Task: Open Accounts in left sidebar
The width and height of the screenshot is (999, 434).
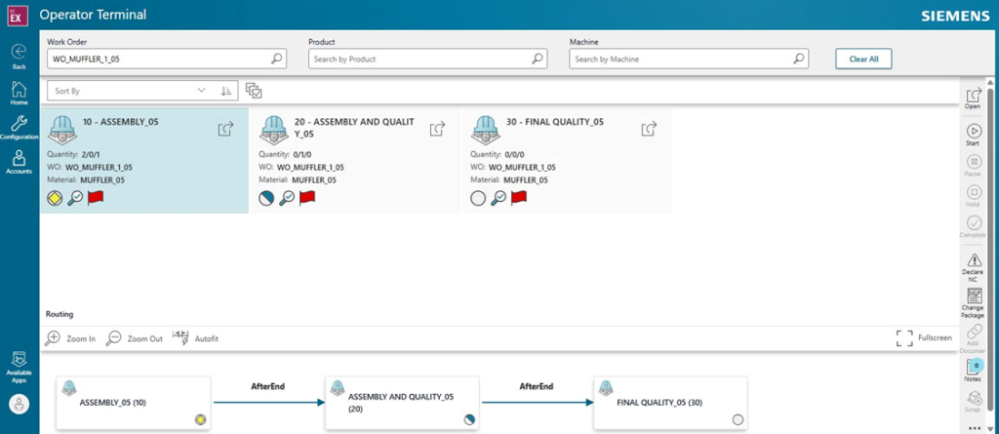Action: click(19, 160)
